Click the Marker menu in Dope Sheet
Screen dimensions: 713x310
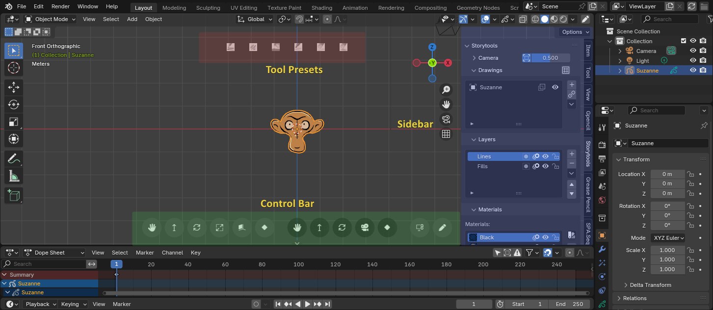point(145,253)
